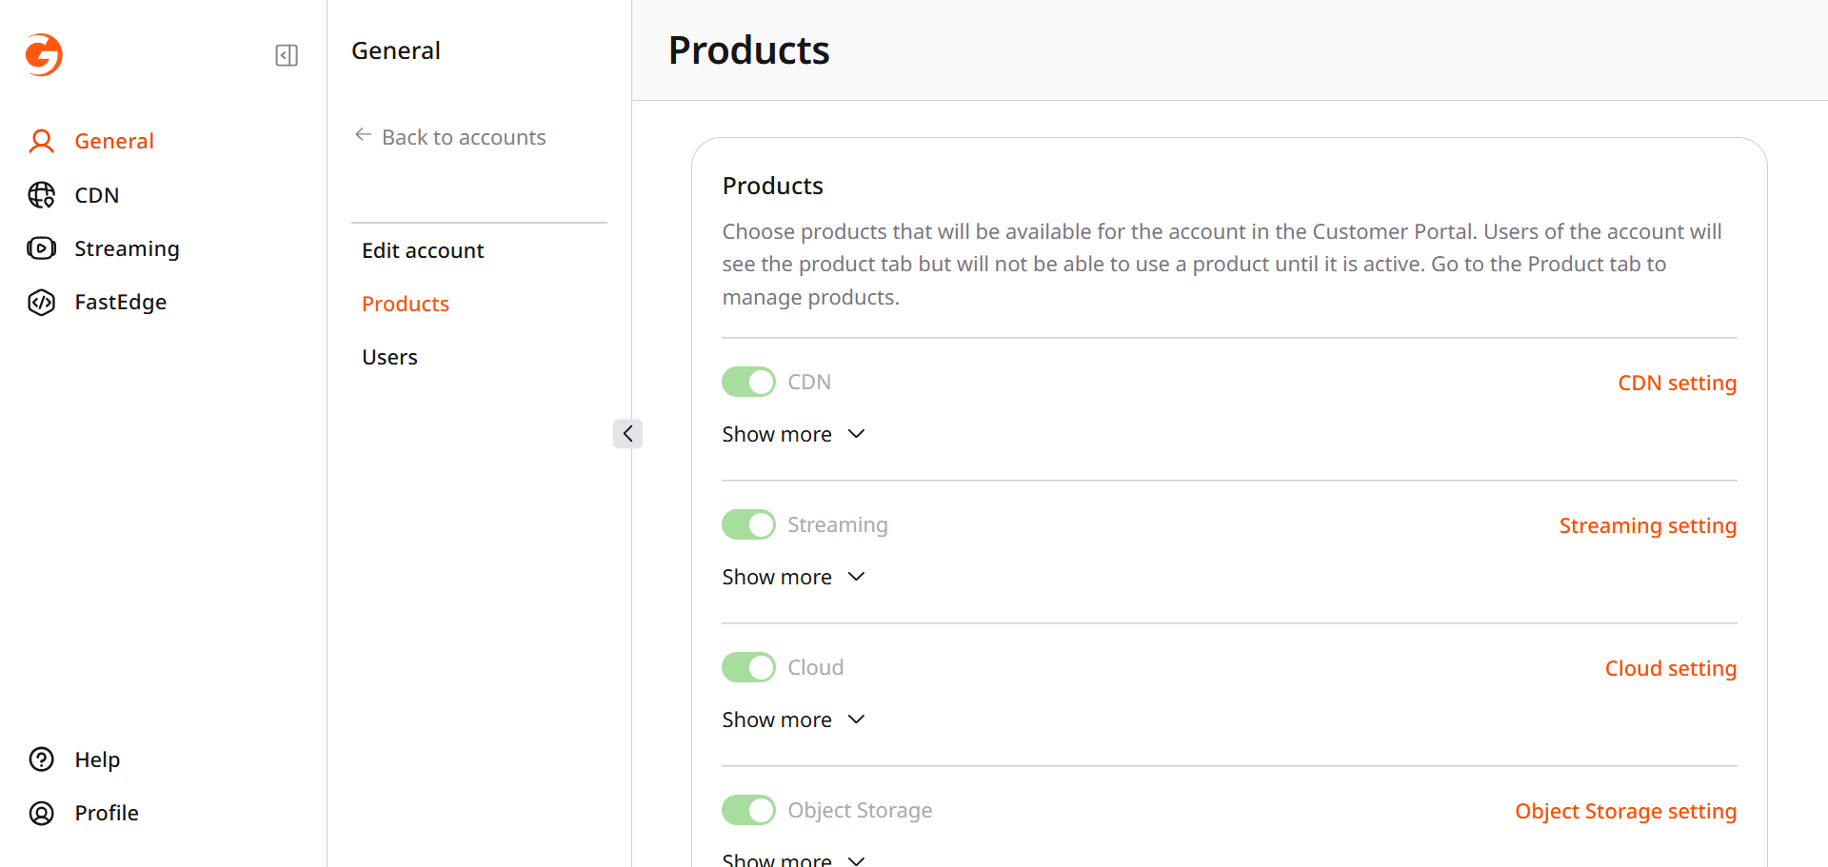Select Users in the submenu
The width and height of the screenshot is (1828, 867).
tap(389, 357)
